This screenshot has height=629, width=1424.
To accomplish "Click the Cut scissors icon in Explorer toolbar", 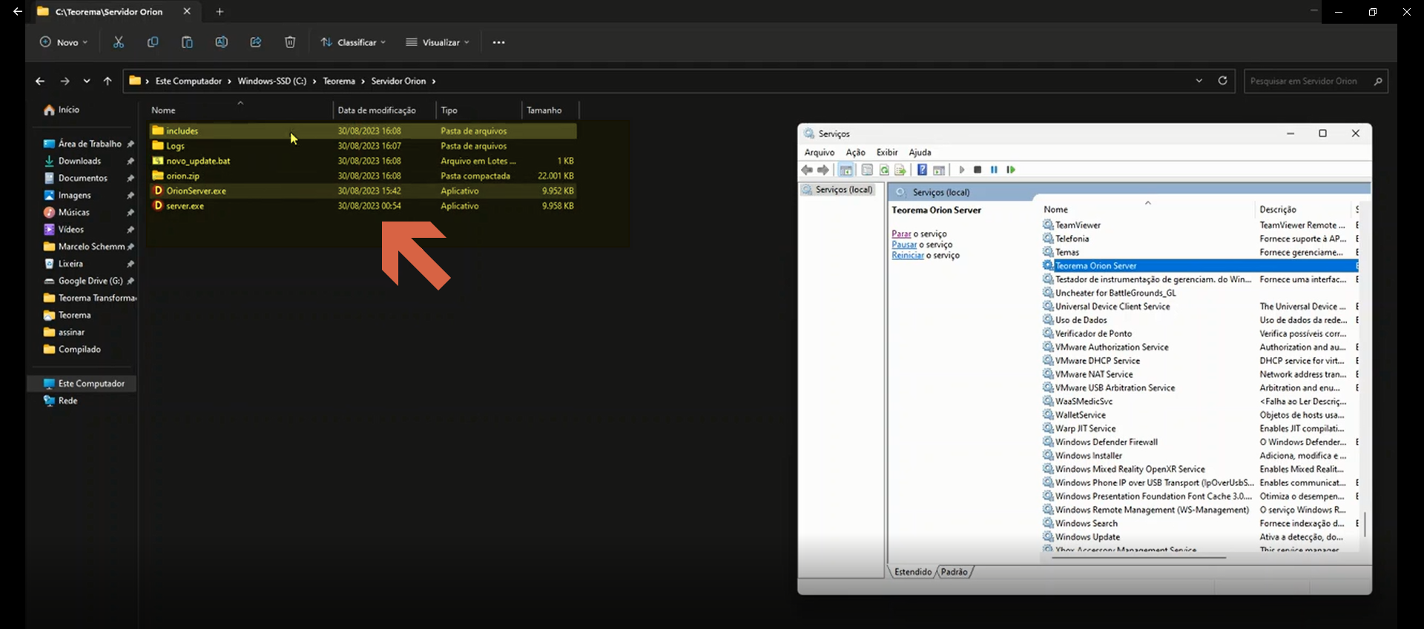I will 119,42.
